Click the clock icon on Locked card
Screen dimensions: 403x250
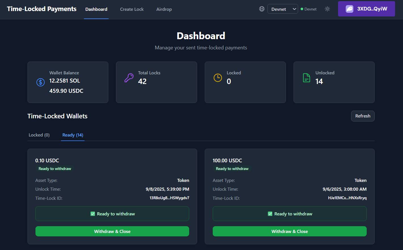[218, 77]
